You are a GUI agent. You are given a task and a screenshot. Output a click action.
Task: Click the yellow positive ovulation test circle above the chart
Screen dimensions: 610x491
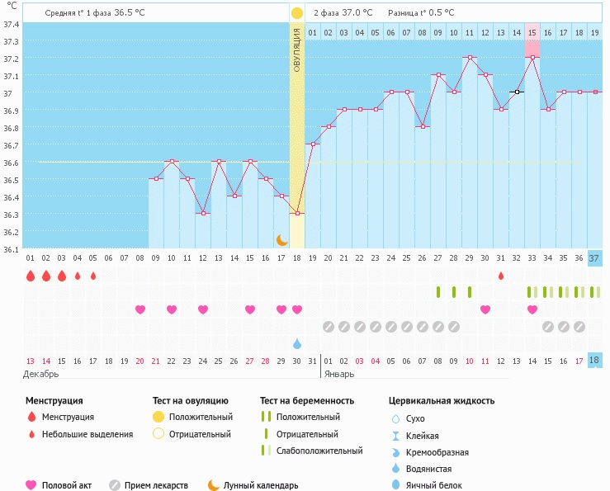tap(297, 13)
